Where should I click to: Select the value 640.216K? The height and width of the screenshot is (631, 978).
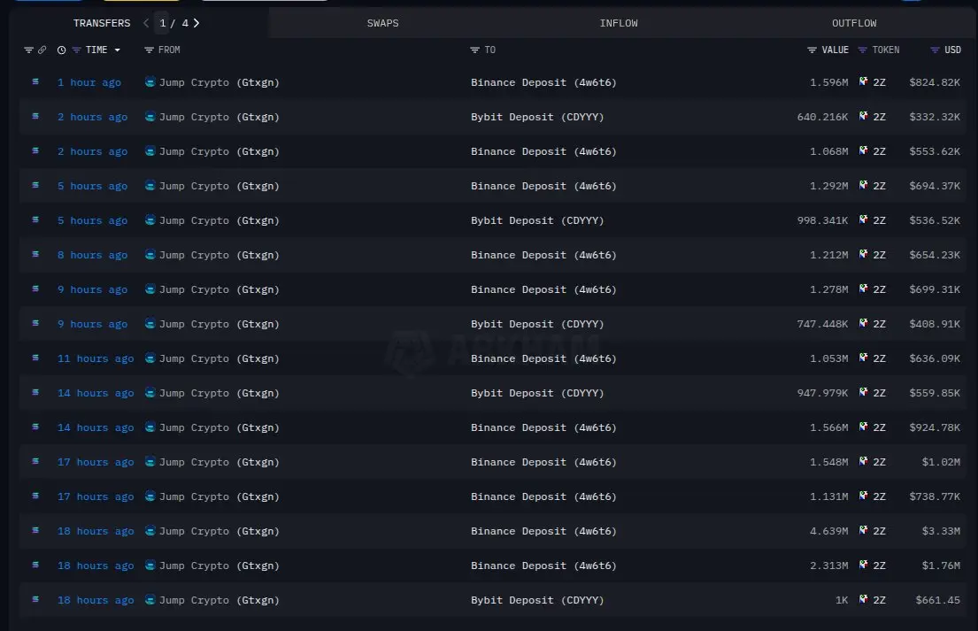pyautogui.click(x=822, y=117)
